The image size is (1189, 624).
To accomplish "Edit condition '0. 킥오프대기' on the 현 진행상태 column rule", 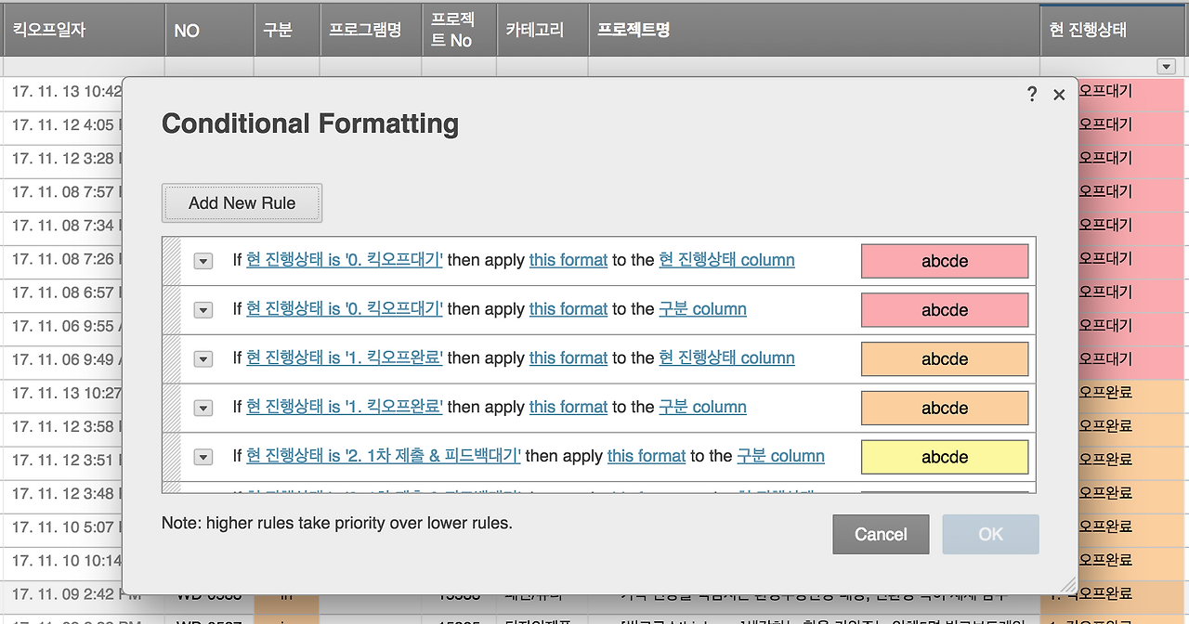I will coord(345,260).
